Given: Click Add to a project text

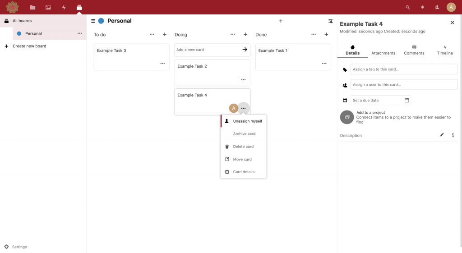Looking at the screenshot, I should pyautogui.click(x=371, y=112).
